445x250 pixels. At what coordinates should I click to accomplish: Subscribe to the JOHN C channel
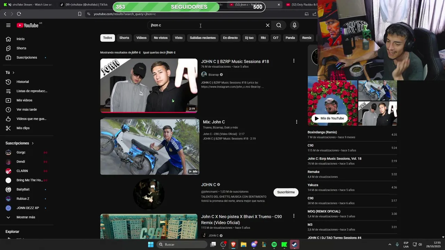(286, 192)
